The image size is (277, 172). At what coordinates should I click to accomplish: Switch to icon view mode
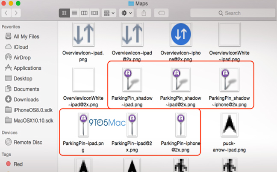64,13
